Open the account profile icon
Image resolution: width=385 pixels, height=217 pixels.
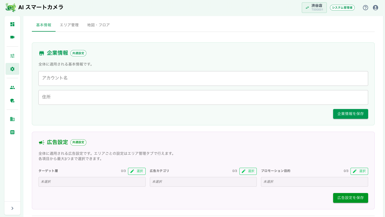tap(376, 8)
